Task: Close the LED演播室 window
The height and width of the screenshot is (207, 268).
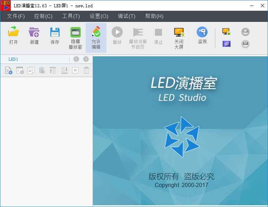Action: point(262,6)
